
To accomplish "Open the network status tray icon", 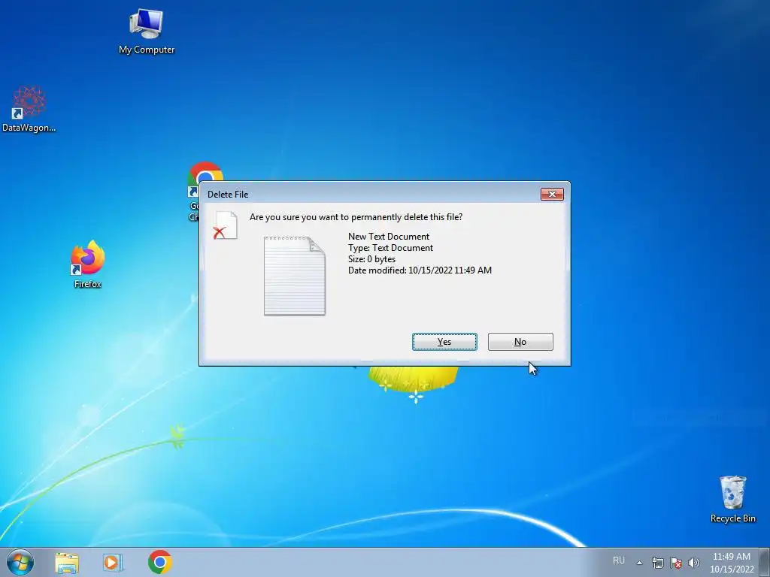I will click(657, 563).
